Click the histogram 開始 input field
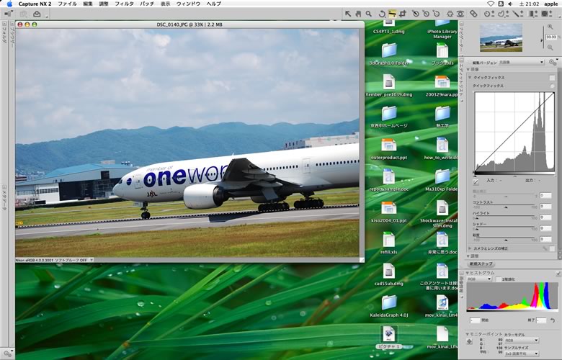The image size is (562, 360). (x=475, y=320)
